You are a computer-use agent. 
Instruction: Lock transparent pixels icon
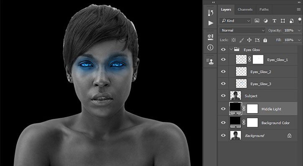pyautogui.click(x=234, y=40)
